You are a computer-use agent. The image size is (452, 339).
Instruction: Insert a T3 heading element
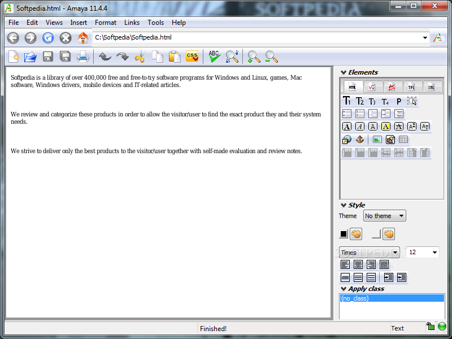pyautogui.click(x=372, y=102)
